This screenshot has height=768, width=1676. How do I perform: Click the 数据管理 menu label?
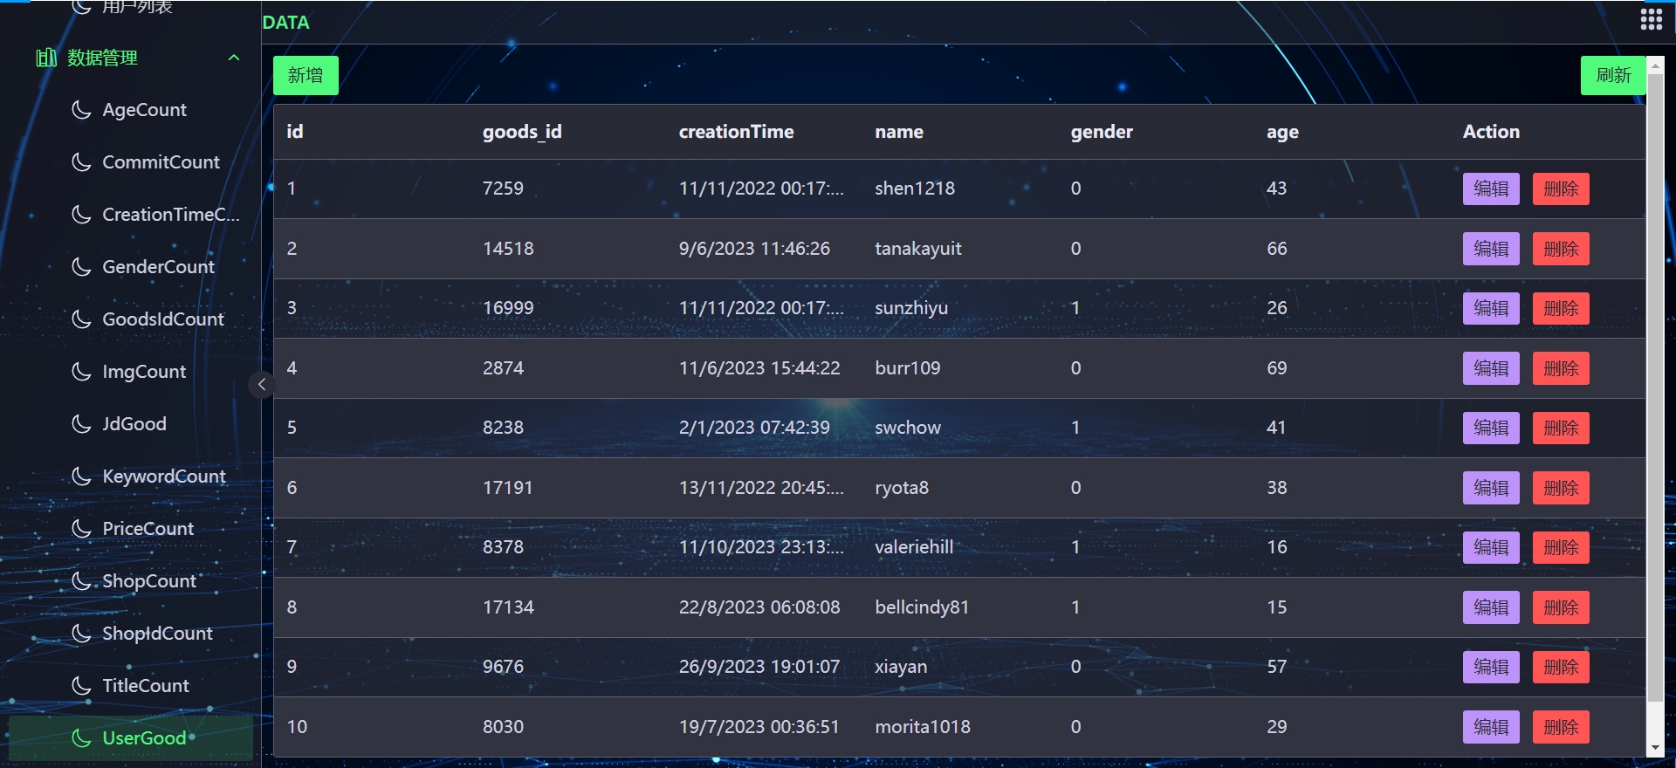tap(102, 58)
